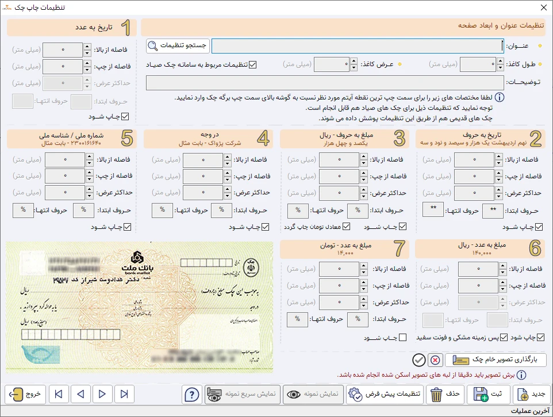Viewport: 553px width, 417px height.
Task: Increase فاصله از بالا in تاریخ به عدد section
Action: pos(87,47)
